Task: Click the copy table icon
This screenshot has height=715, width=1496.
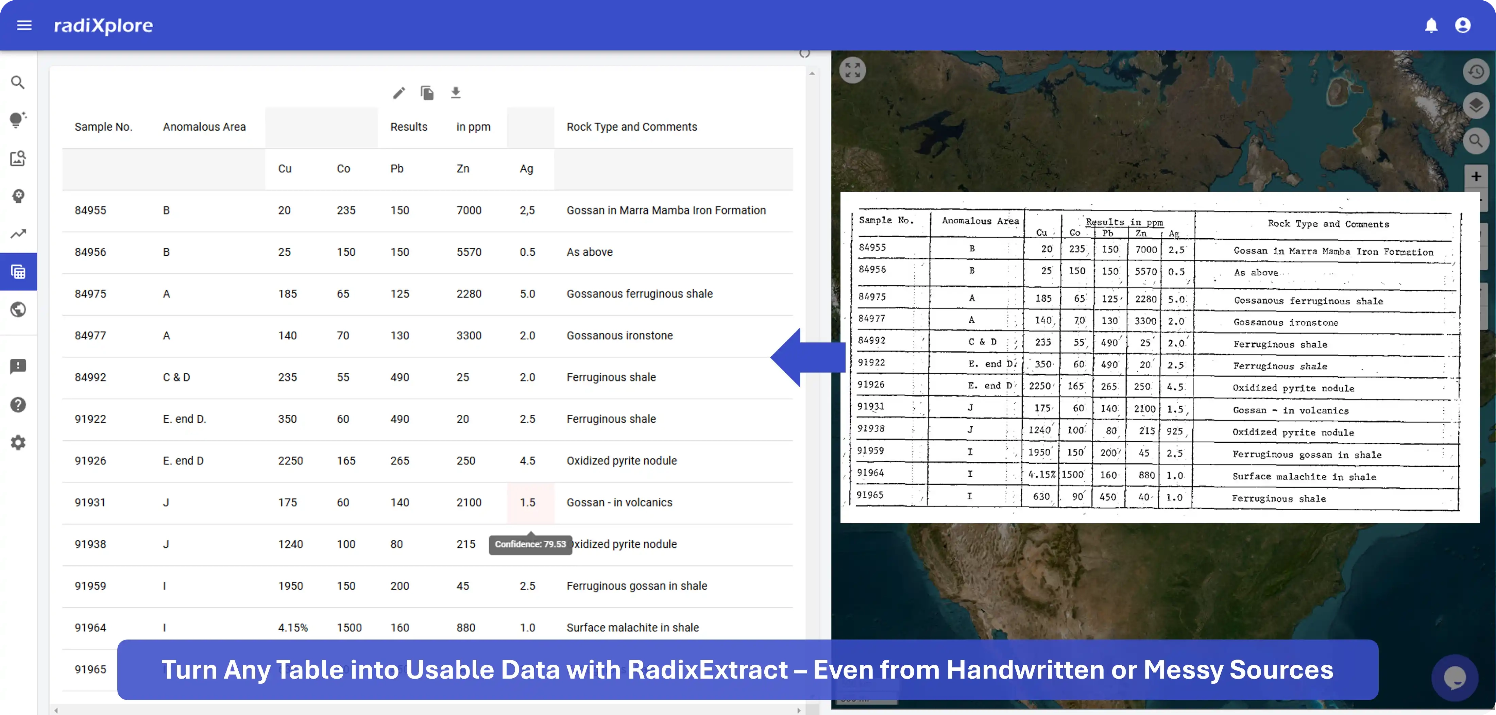Action: 427,93
